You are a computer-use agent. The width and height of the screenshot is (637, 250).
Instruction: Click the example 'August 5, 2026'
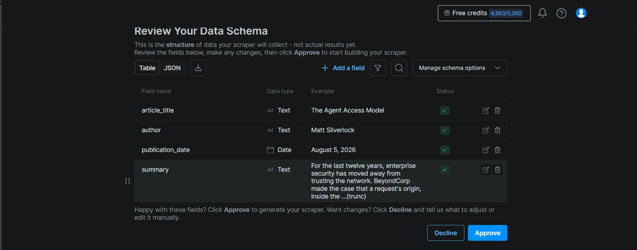(333, 150)
